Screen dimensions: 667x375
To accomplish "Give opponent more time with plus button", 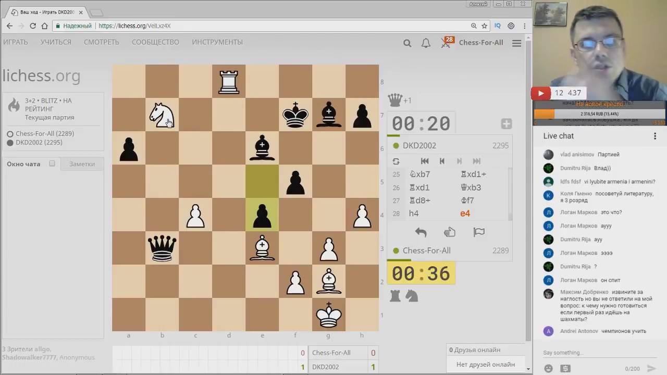I will point(506,124).
